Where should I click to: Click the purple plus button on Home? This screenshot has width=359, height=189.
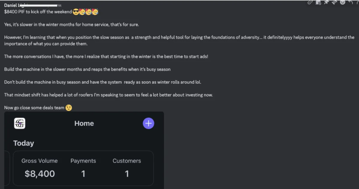(x=148, y=123)
